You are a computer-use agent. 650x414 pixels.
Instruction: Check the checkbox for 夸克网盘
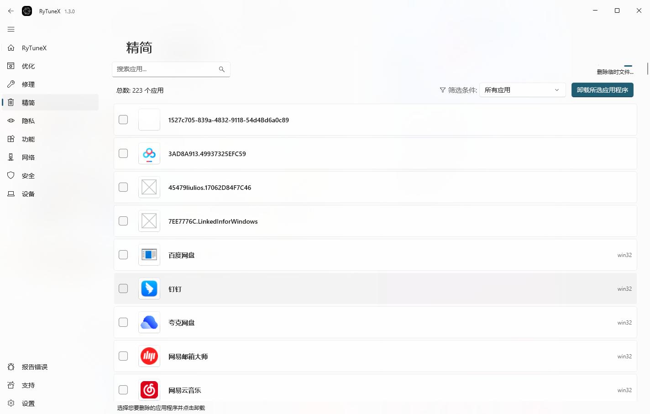click(123, 322)
